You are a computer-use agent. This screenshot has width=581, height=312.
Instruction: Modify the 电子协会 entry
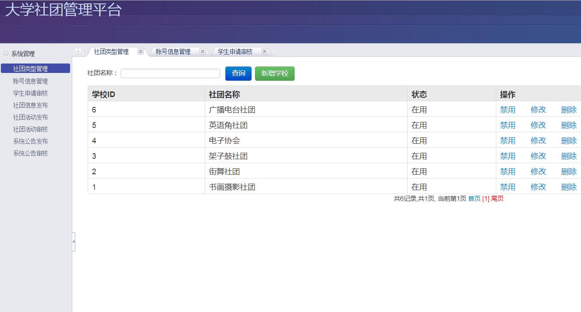538,141
